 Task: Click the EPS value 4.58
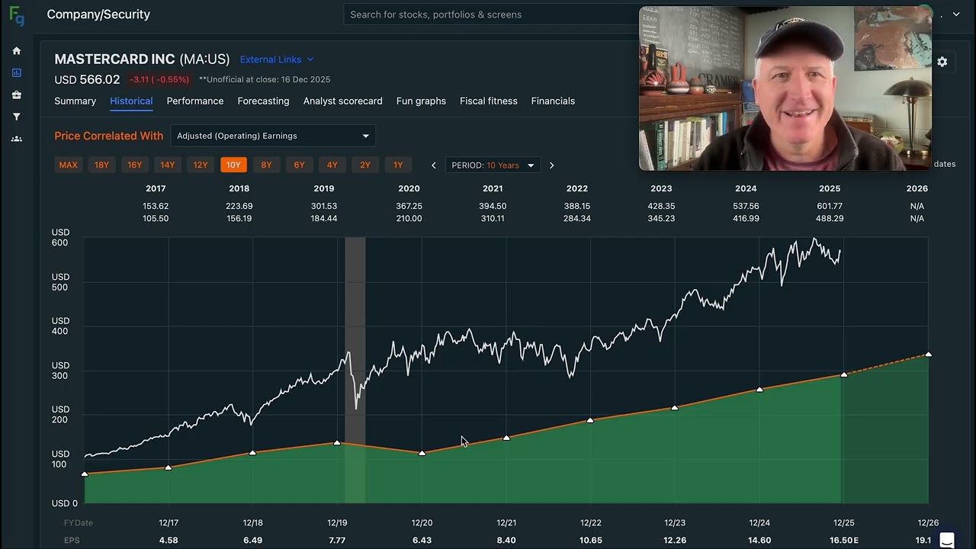pos(169,541)
